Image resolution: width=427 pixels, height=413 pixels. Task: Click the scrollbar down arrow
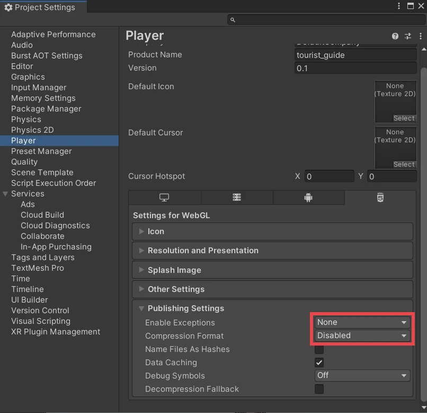click(x=424, y=408)
